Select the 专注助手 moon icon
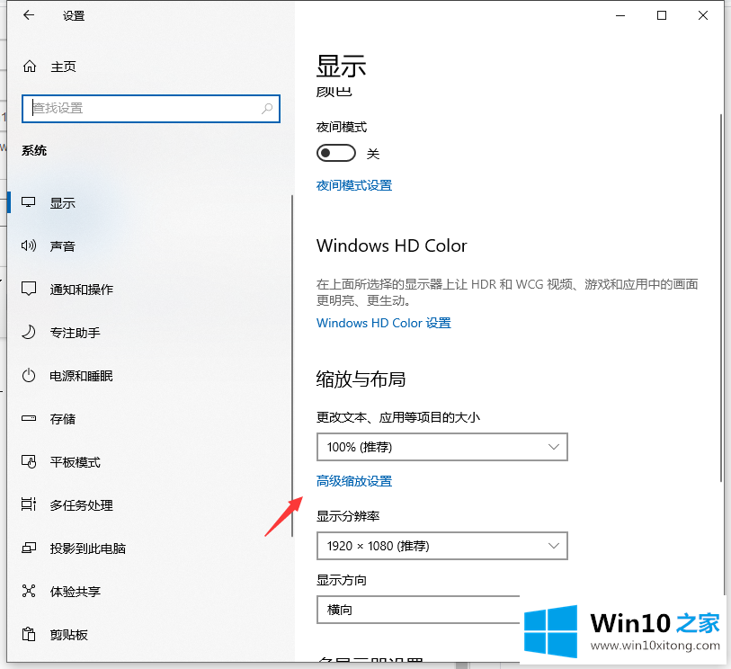 click(29, 332)
